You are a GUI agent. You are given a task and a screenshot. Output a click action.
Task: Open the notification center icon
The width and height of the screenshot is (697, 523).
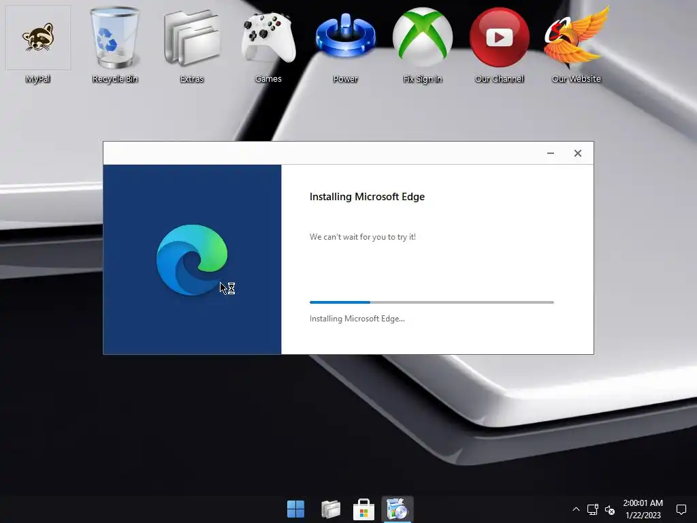(x=681, y=509)
